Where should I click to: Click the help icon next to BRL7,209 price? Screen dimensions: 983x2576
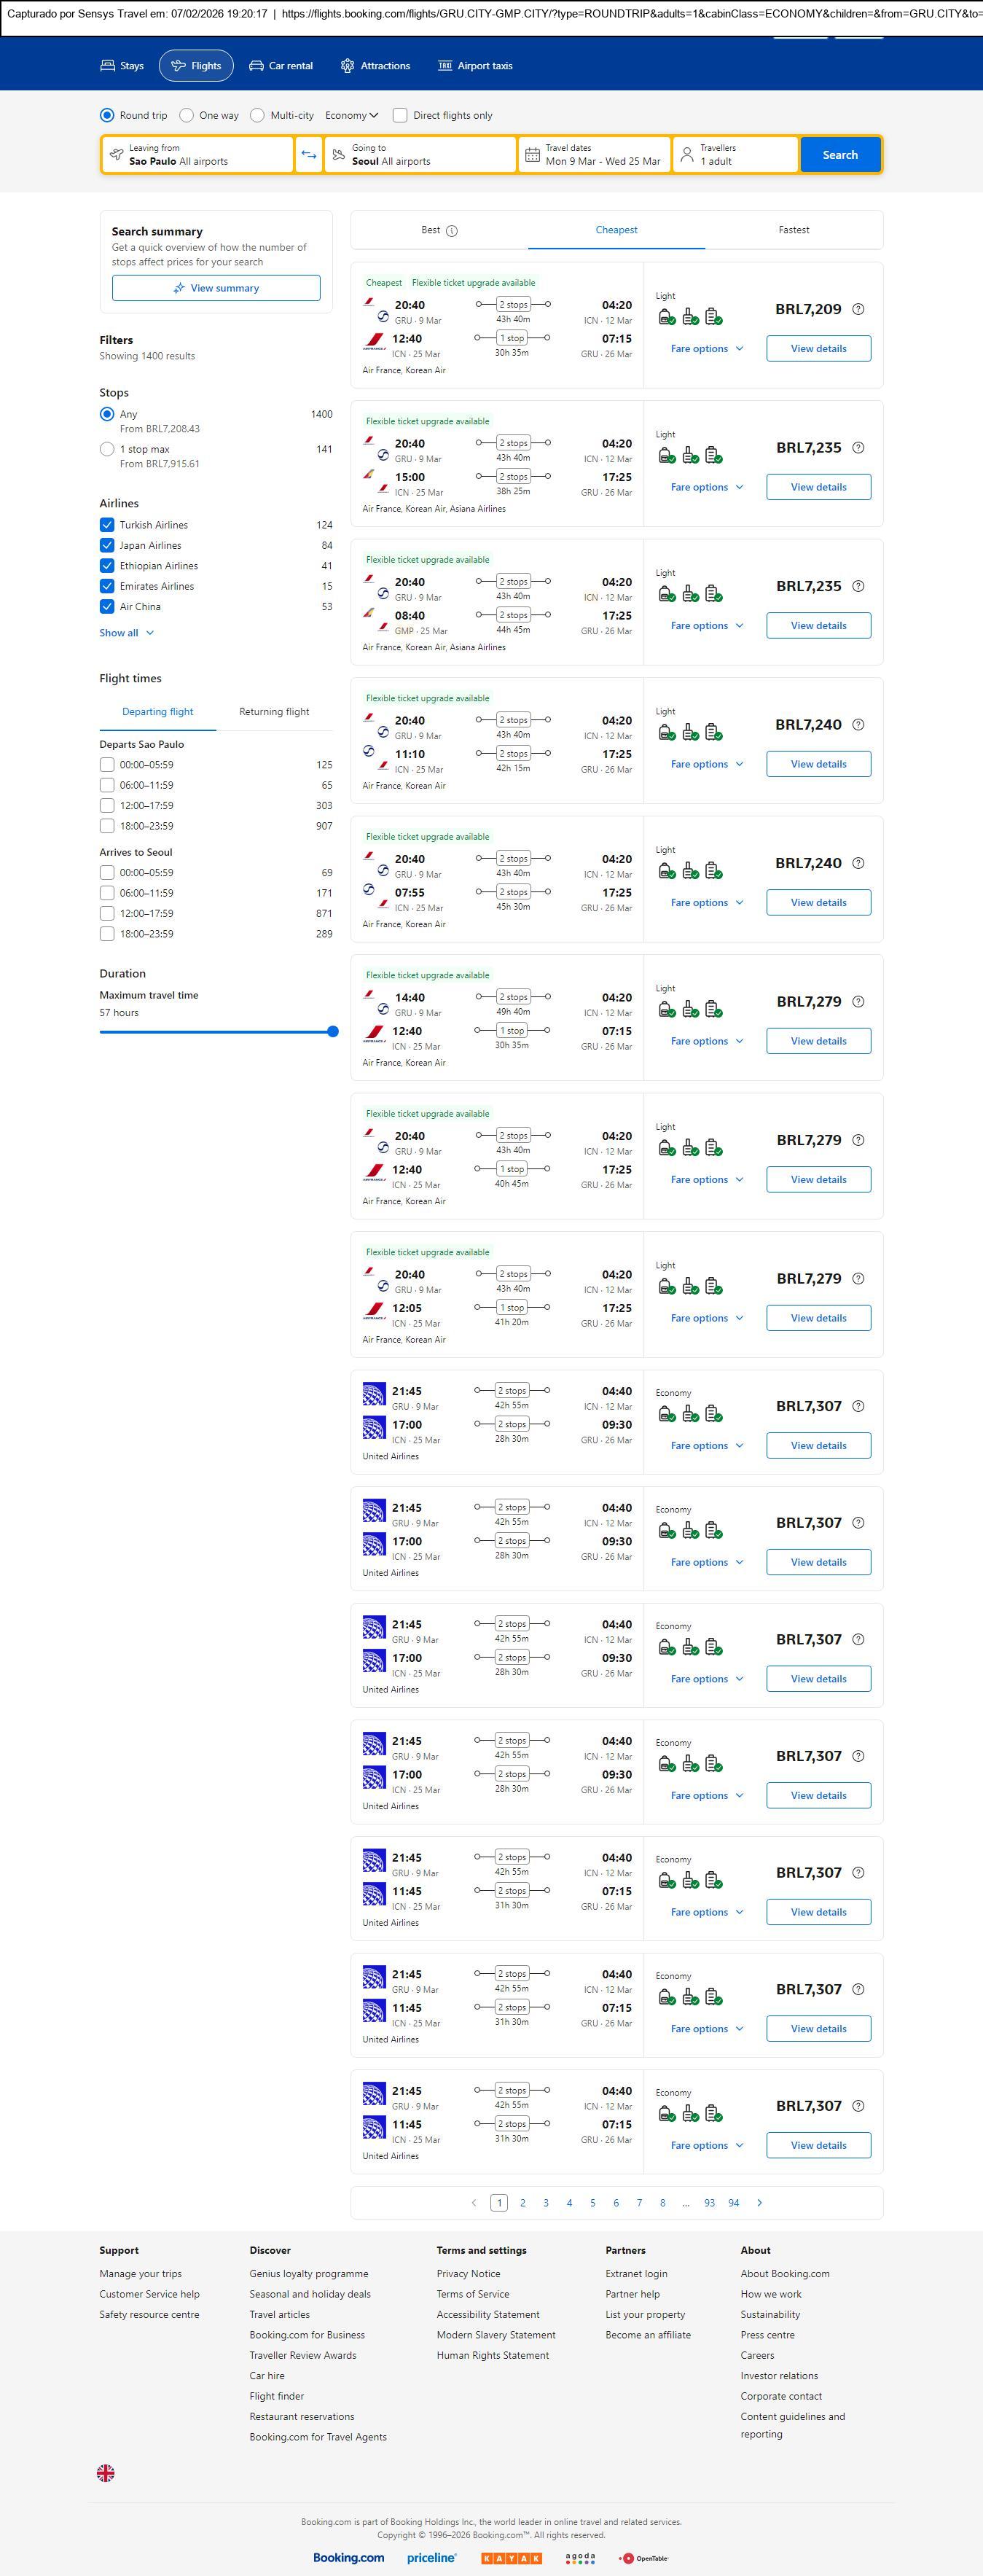pyautogui.click(x=858, y=310)
